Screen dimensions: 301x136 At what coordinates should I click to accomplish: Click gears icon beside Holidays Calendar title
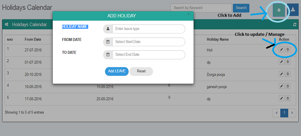click(6, 24)
